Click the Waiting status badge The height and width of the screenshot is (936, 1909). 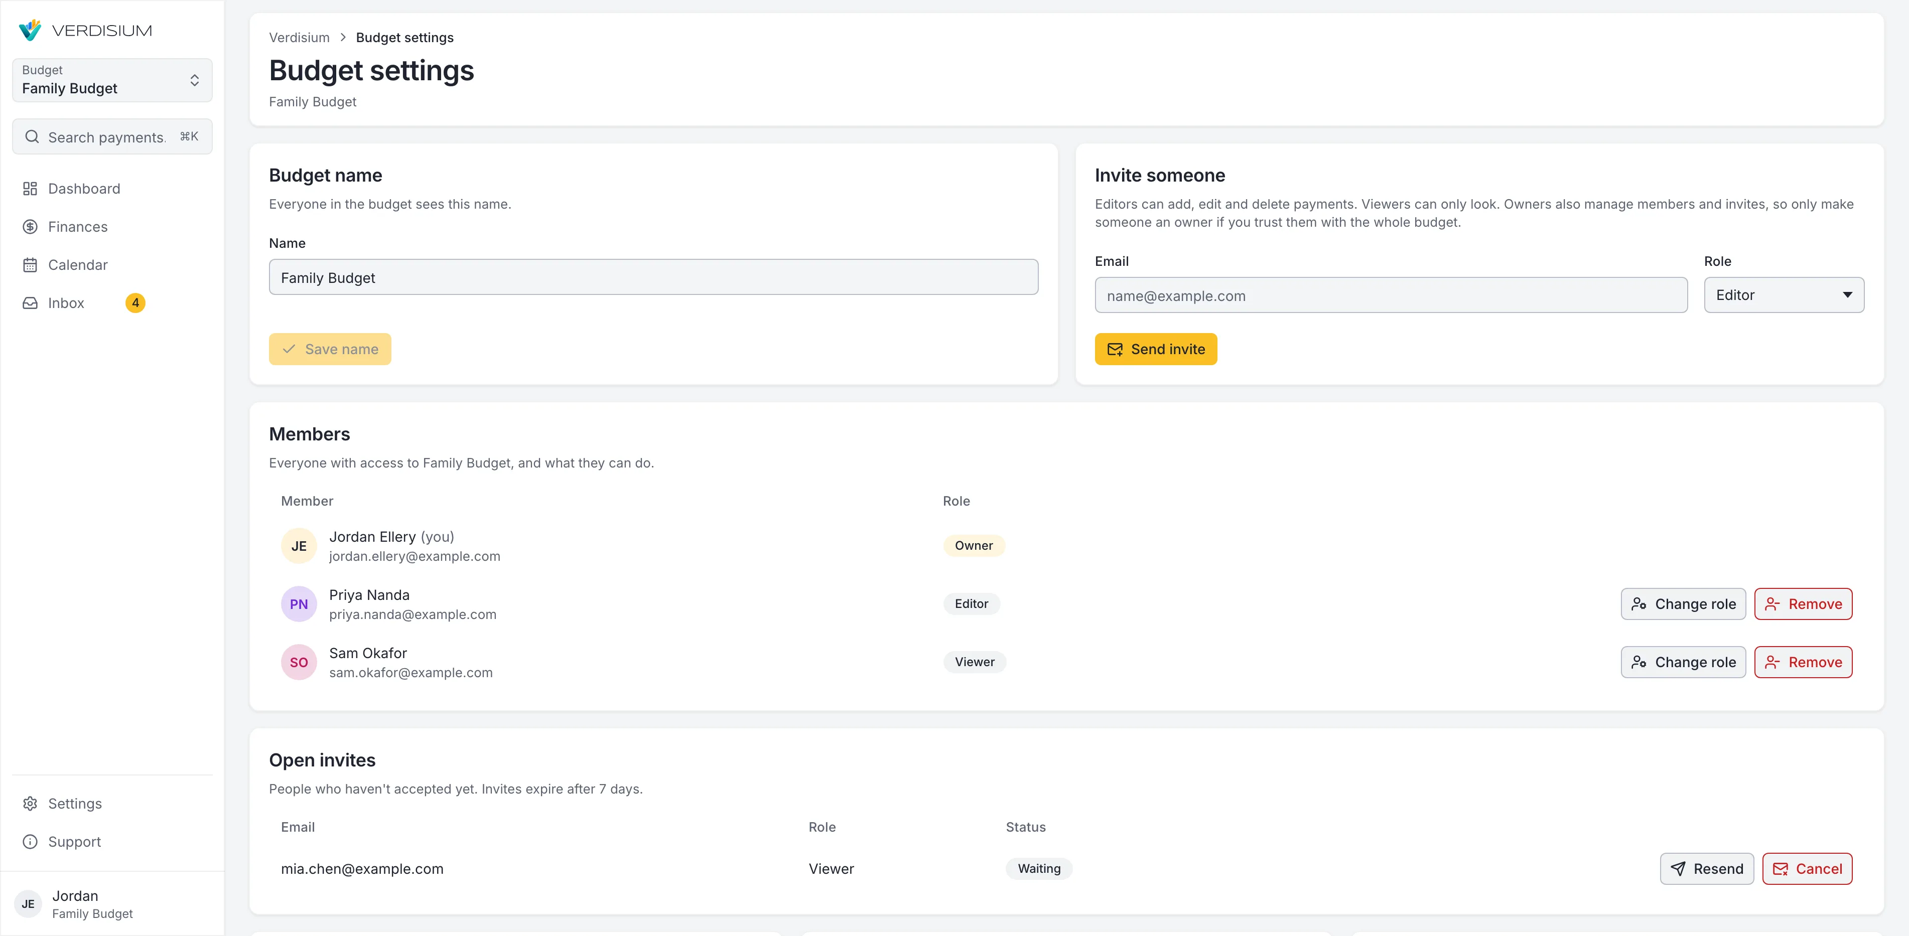click(x=1039, y=869)
